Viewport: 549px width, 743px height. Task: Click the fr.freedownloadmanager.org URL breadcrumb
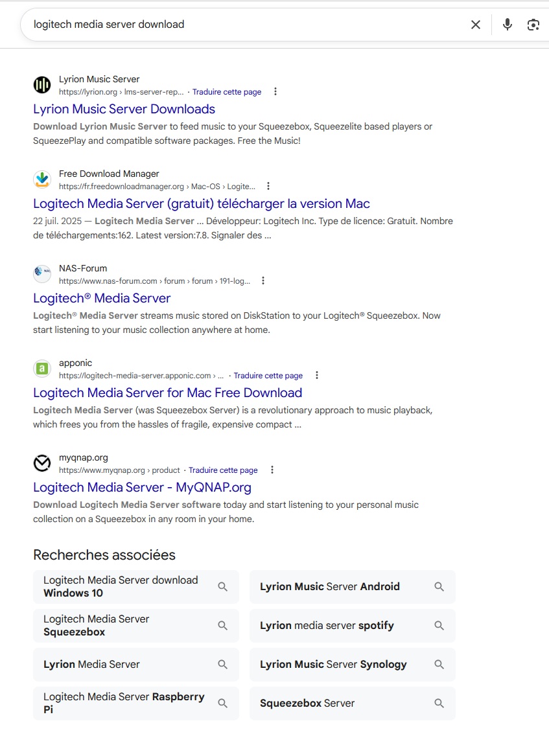157,187
